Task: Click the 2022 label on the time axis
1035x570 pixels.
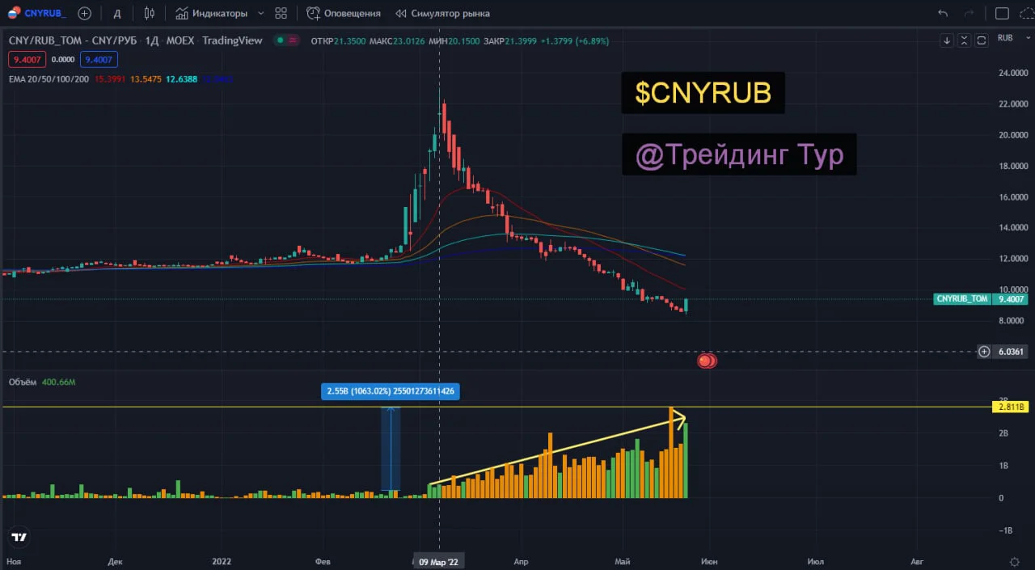Action: click(x=222, y=561)
